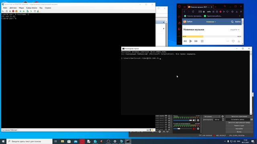The image size is (257, 144).
Task: Click the Command Prompt vertical scrollbar
Action: [251, 83]
